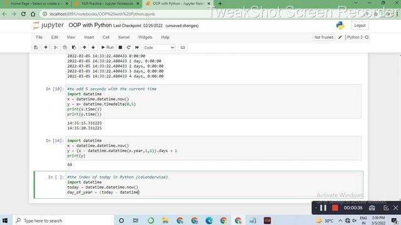Close the recorder control bar
401x225 pixels.
(x=395, y=208)
